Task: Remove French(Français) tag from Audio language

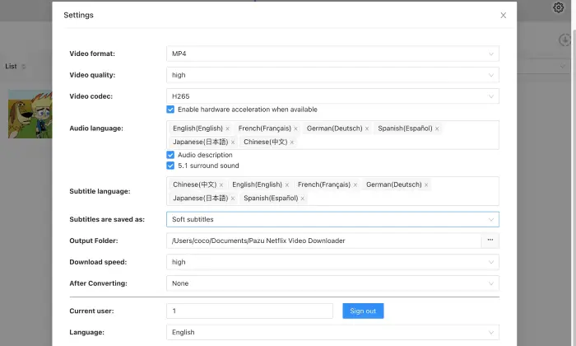Action: (x=295, y=129)
